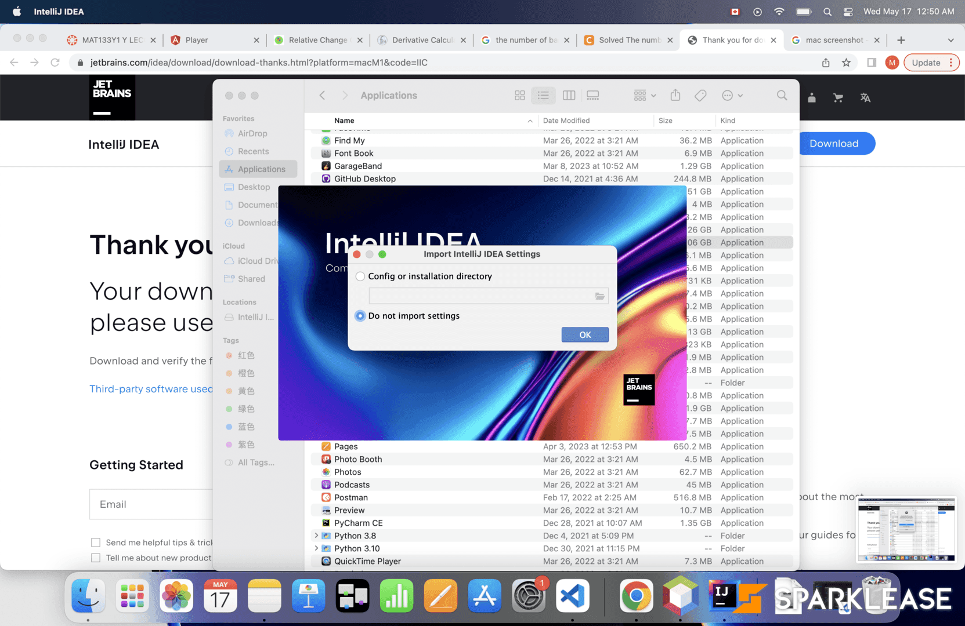Switch Finder to list view

tap(543, 96)
